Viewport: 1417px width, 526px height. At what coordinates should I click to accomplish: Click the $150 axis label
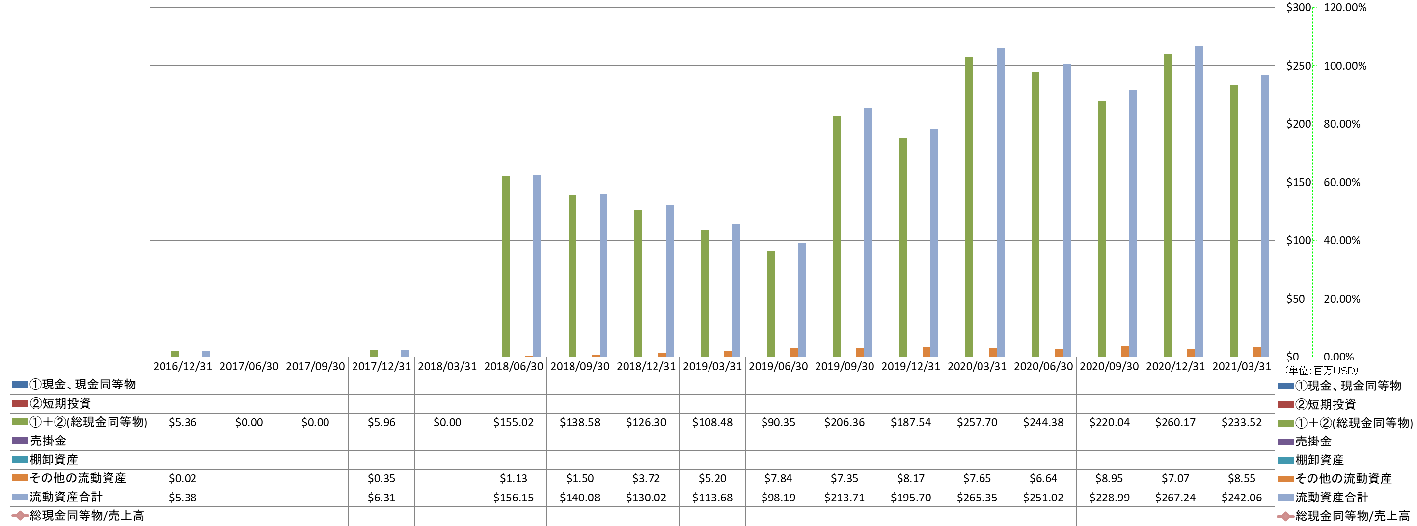coord(1298,182)
